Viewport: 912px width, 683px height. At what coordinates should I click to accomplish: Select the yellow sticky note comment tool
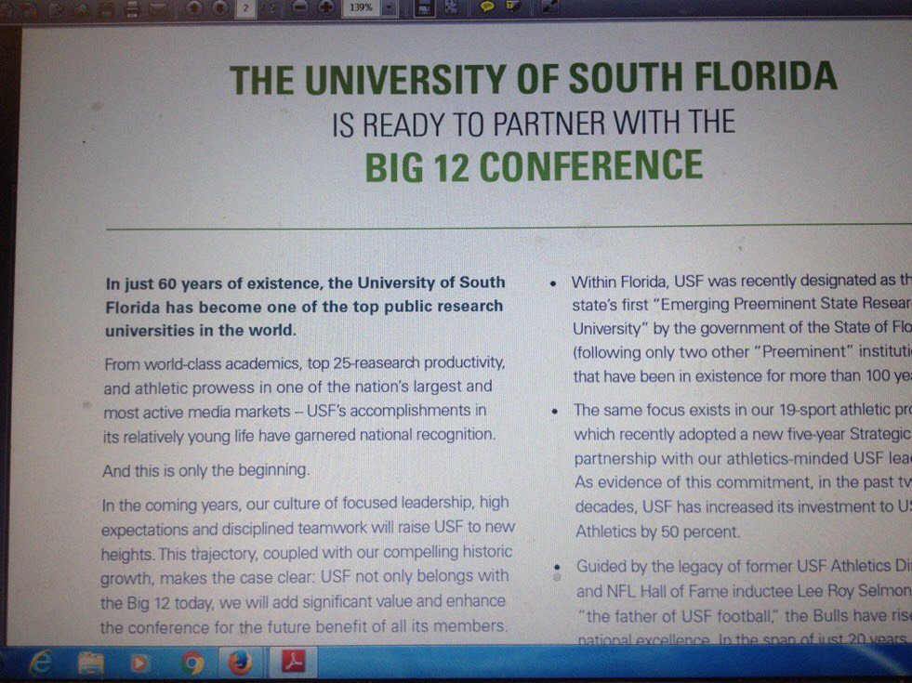[487, 7]
